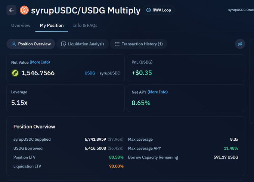Click the leverage value 5.15x
This screenshot has width=254, height=182.
19,103
